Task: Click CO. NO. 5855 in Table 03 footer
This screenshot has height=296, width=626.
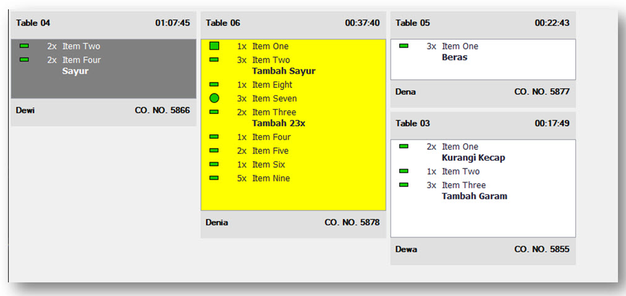Action: pyautogui.click(x=542, y=250)
